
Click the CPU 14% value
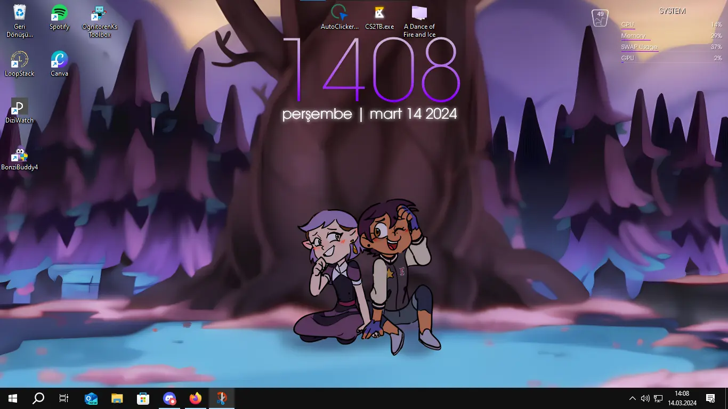tap(716, 24)
